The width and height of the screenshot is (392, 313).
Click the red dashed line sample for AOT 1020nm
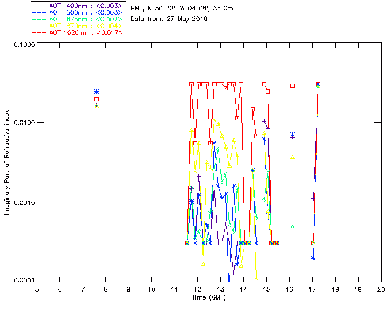[39, 32]
